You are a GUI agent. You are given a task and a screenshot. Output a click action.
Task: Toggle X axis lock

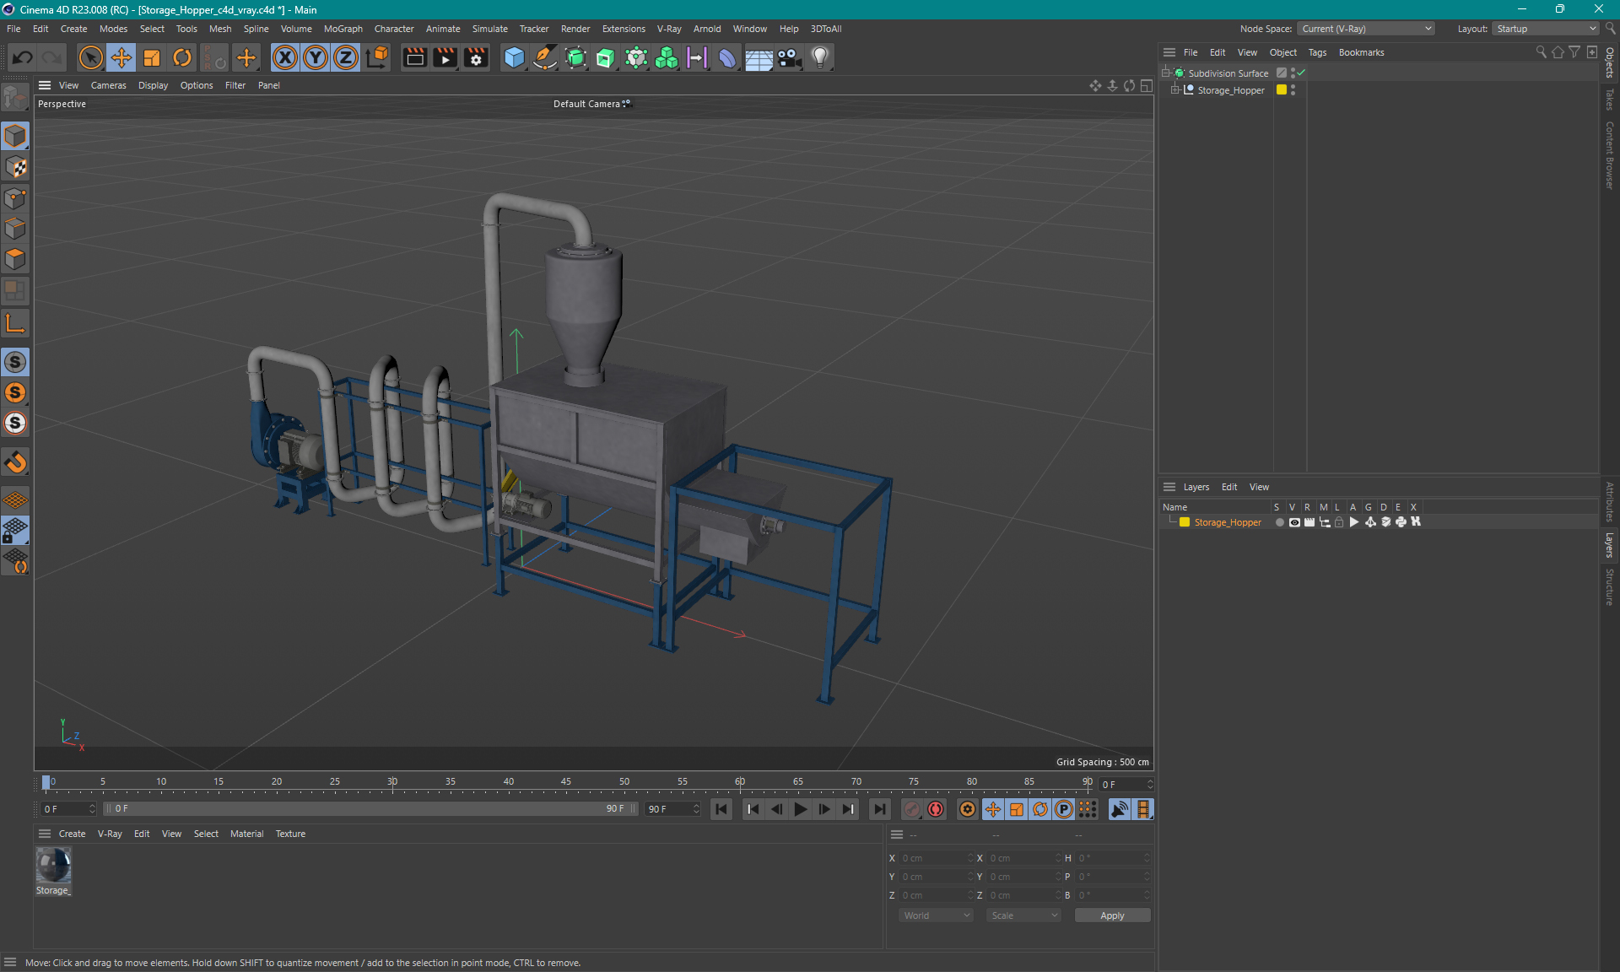pyautogui.click(x=285, y=57)
